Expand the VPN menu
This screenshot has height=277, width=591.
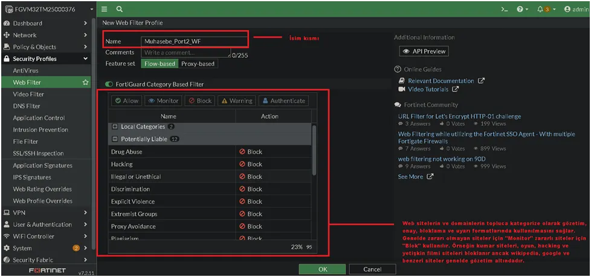45,213
